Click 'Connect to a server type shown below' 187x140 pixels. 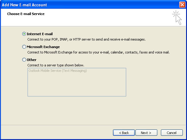click(56, 65)
